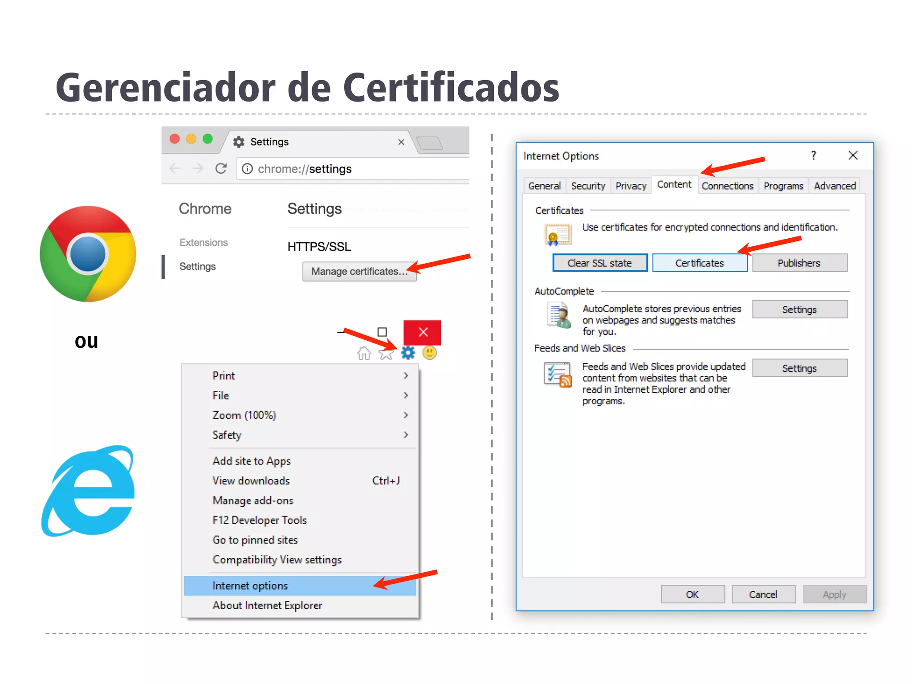Click the red macOS close button
Screen dimensions: 912x684
[175, 139]
